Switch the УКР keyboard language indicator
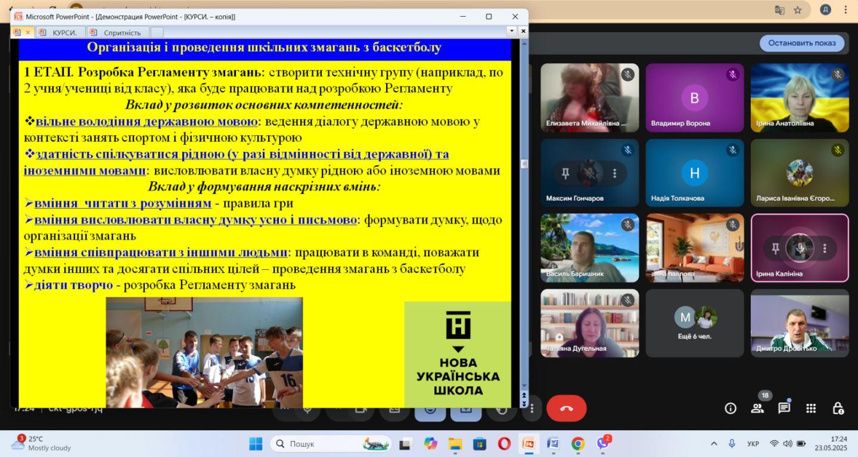 [x=753, y=444]
